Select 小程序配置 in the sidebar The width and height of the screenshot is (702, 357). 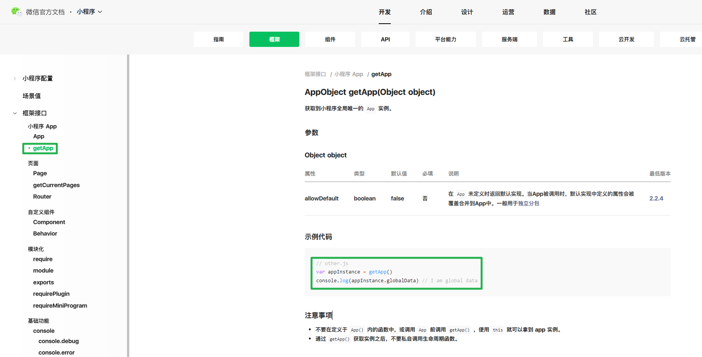pos(38,79)
